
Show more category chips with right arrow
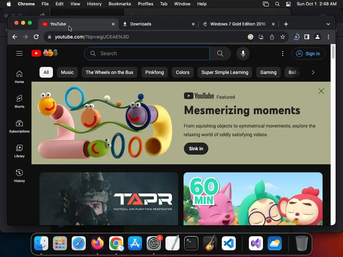(x=313, y=72)
